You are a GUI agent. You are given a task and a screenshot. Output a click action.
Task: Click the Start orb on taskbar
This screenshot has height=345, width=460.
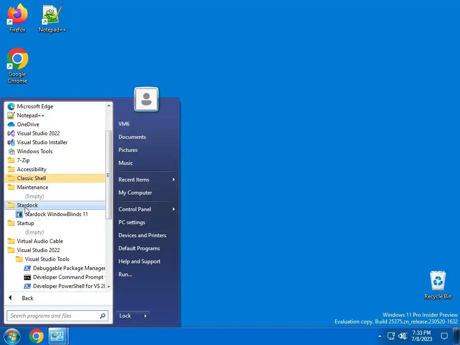point(12,336)
